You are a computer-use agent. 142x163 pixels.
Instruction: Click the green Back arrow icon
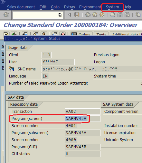88,15
